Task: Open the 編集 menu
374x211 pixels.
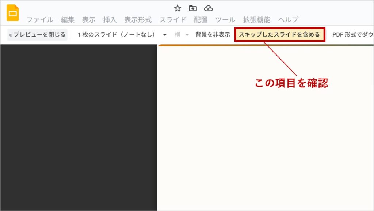Action: tap(68, 20)
